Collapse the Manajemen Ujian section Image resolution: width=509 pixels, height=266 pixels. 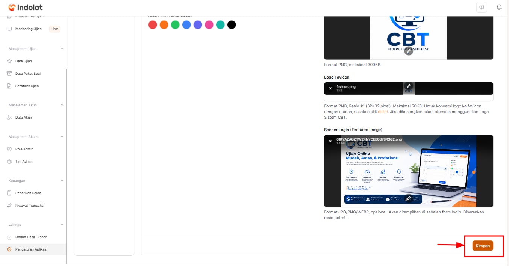click(x=62, y=49)
